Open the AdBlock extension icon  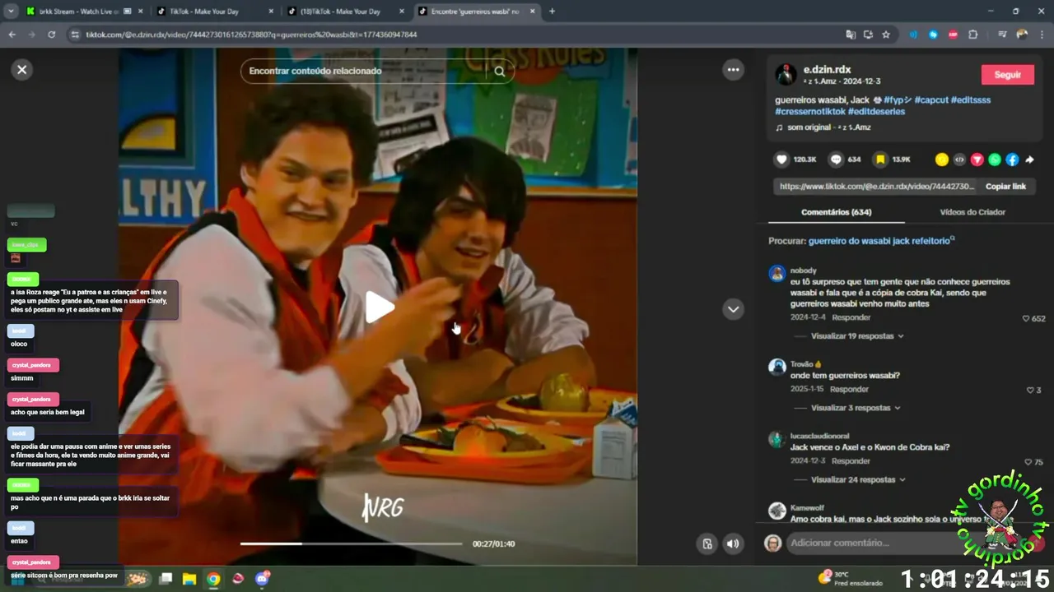click(x=953, y=35)
